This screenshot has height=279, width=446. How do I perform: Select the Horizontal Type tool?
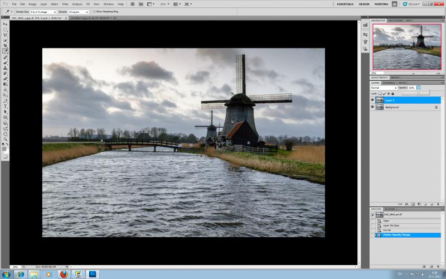pyautogui.click(x=5, y=107)
